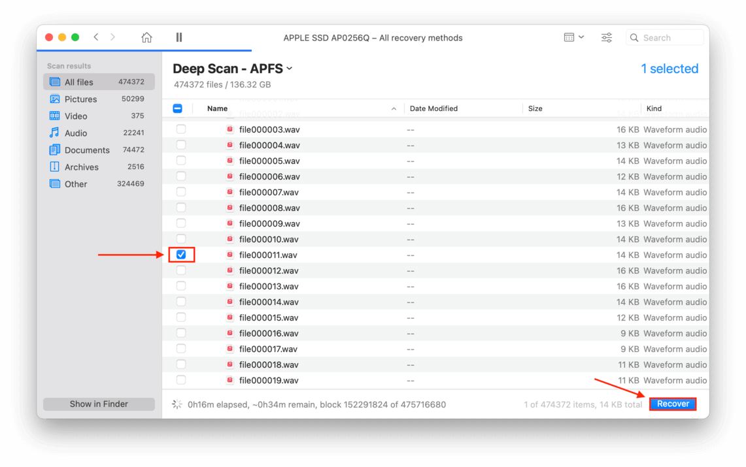Select Video category in sidebar
This screenshot has width=746, height=467.
pyautogui.click(x=99, y=116)
